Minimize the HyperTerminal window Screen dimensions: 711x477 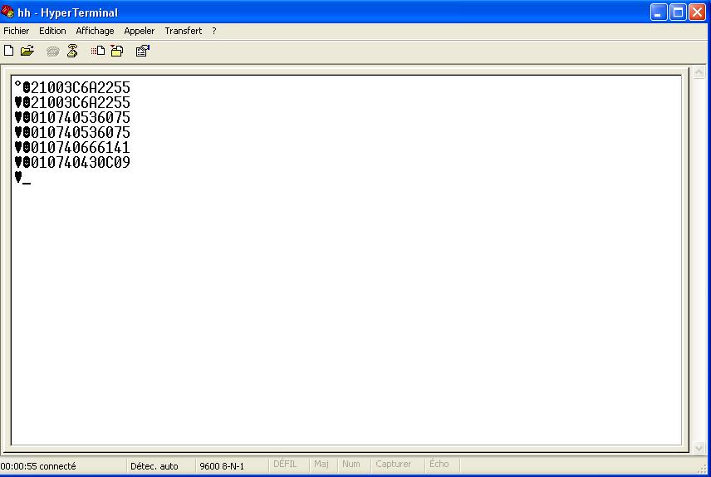(x=659, y=12)
